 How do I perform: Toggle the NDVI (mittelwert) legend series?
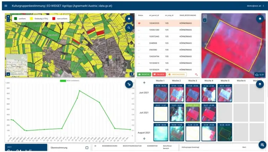coord(69,81)
